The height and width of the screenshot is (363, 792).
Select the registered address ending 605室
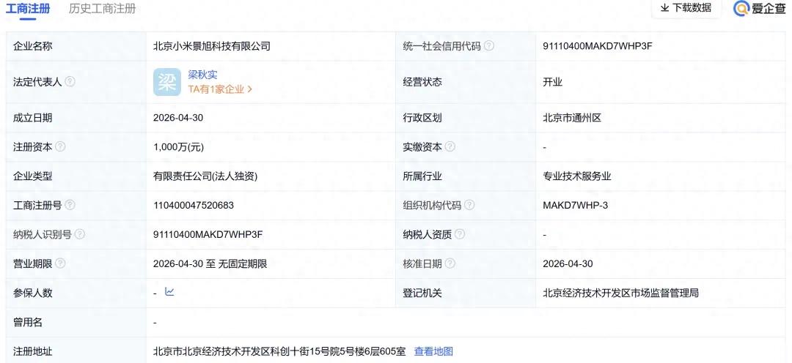pyautogui.click(x=279, y=351)
